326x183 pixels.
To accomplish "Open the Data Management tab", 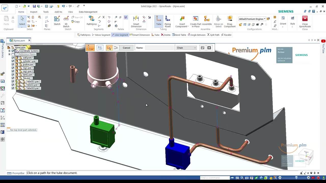I will [88, 12].
